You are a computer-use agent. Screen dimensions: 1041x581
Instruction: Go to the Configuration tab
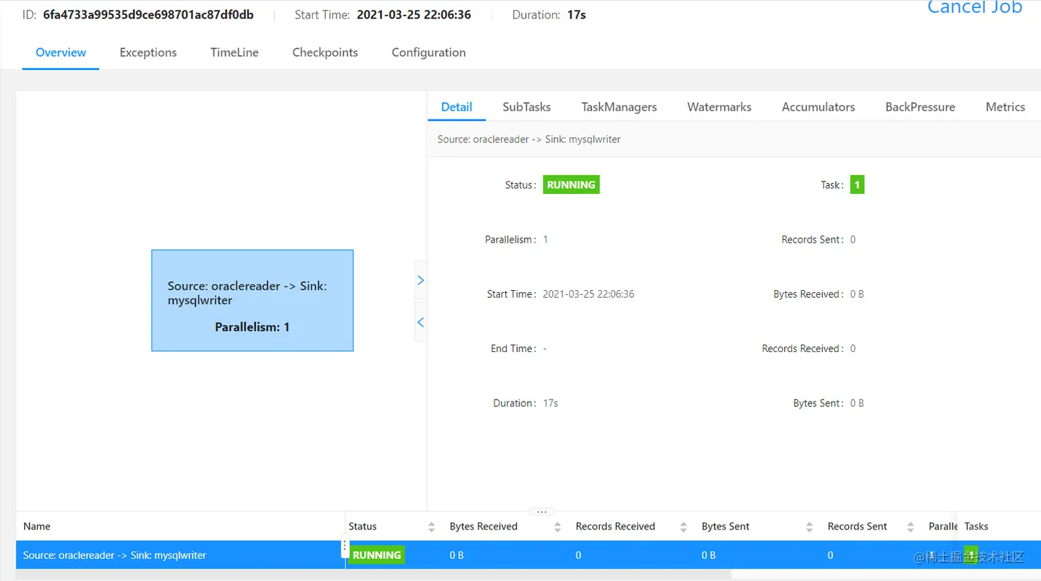429,53
